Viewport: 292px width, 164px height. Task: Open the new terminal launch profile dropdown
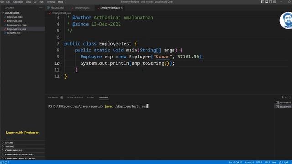(286, 97)
